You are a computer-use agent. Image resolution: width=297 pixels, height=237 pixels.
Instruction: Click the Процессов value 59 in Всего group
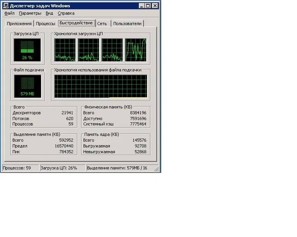tap(71, 124)
